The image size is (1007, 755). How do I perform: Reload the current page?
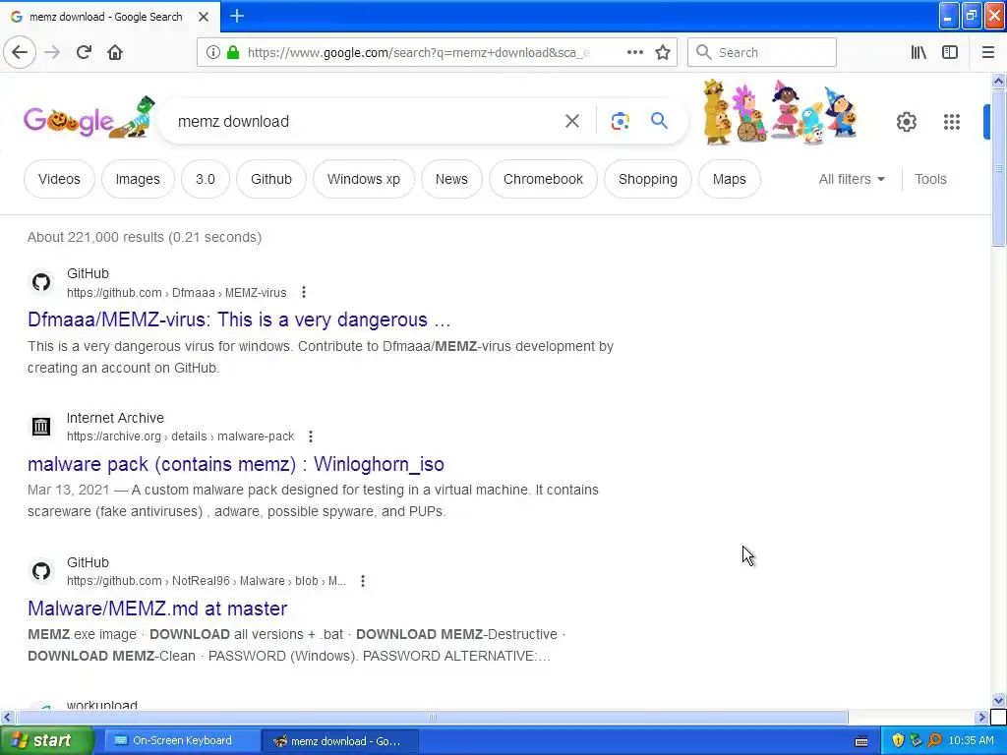point(84,52)
